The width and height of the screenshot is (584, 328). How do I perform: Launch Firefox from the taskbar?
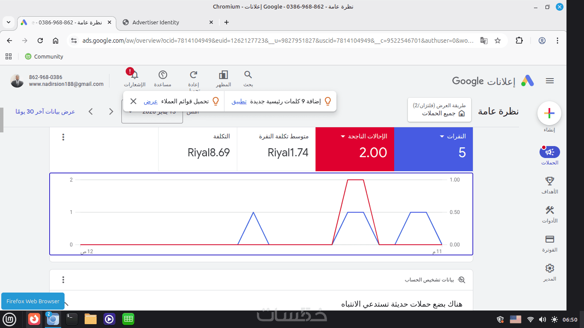(x=34, y=319)
